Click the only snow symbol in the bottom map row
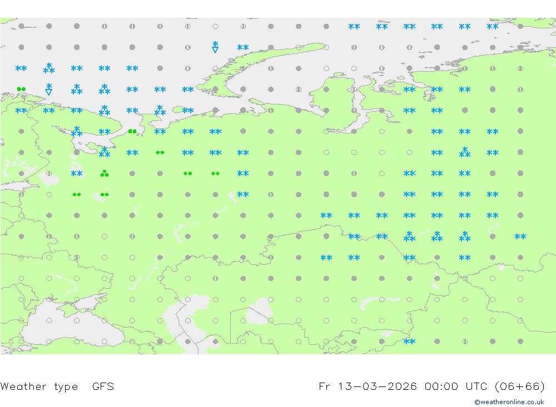Viewport: 556px width, 407px height. pyautogui.click(x=409, y=341)
